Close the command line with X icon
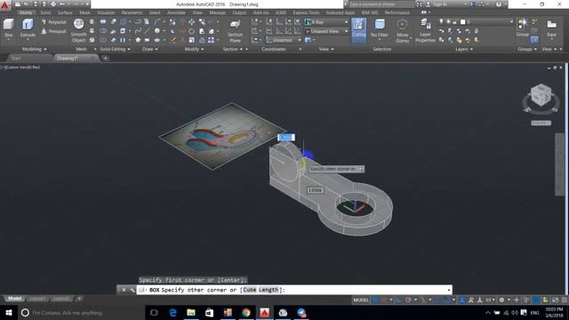The width and height of the screenshot is (569, 320). pos(124,290)
